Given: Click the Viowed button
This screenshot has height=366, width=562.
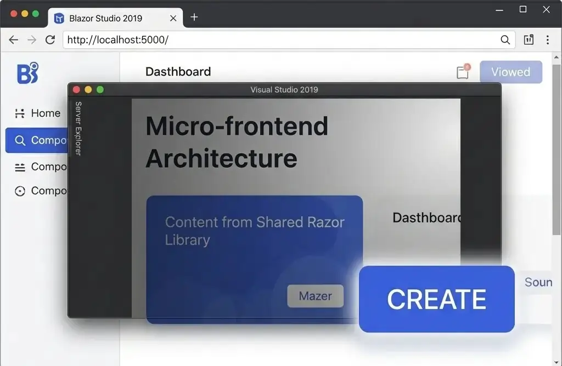Looking at the screenshot, I should click(x=511, y=72).
